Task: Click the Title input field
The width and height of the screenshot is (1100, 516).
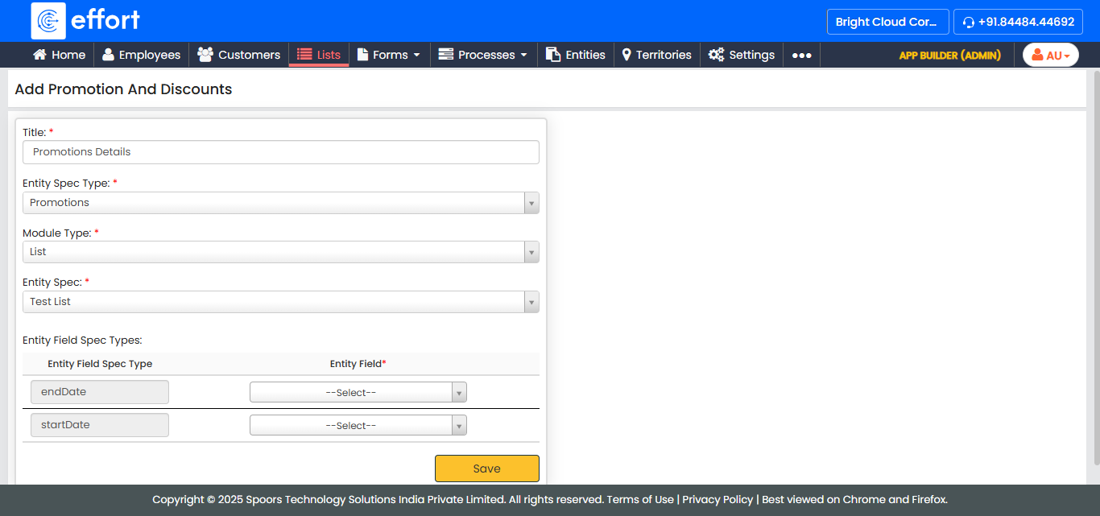Action: (x=280, y=152)
